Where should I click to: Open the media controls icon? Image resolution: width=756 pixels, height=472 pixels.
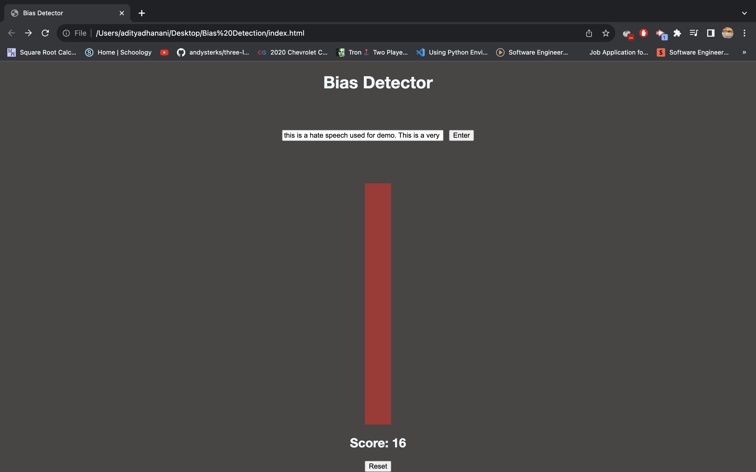pyautogui.click(x=694, y=33)
